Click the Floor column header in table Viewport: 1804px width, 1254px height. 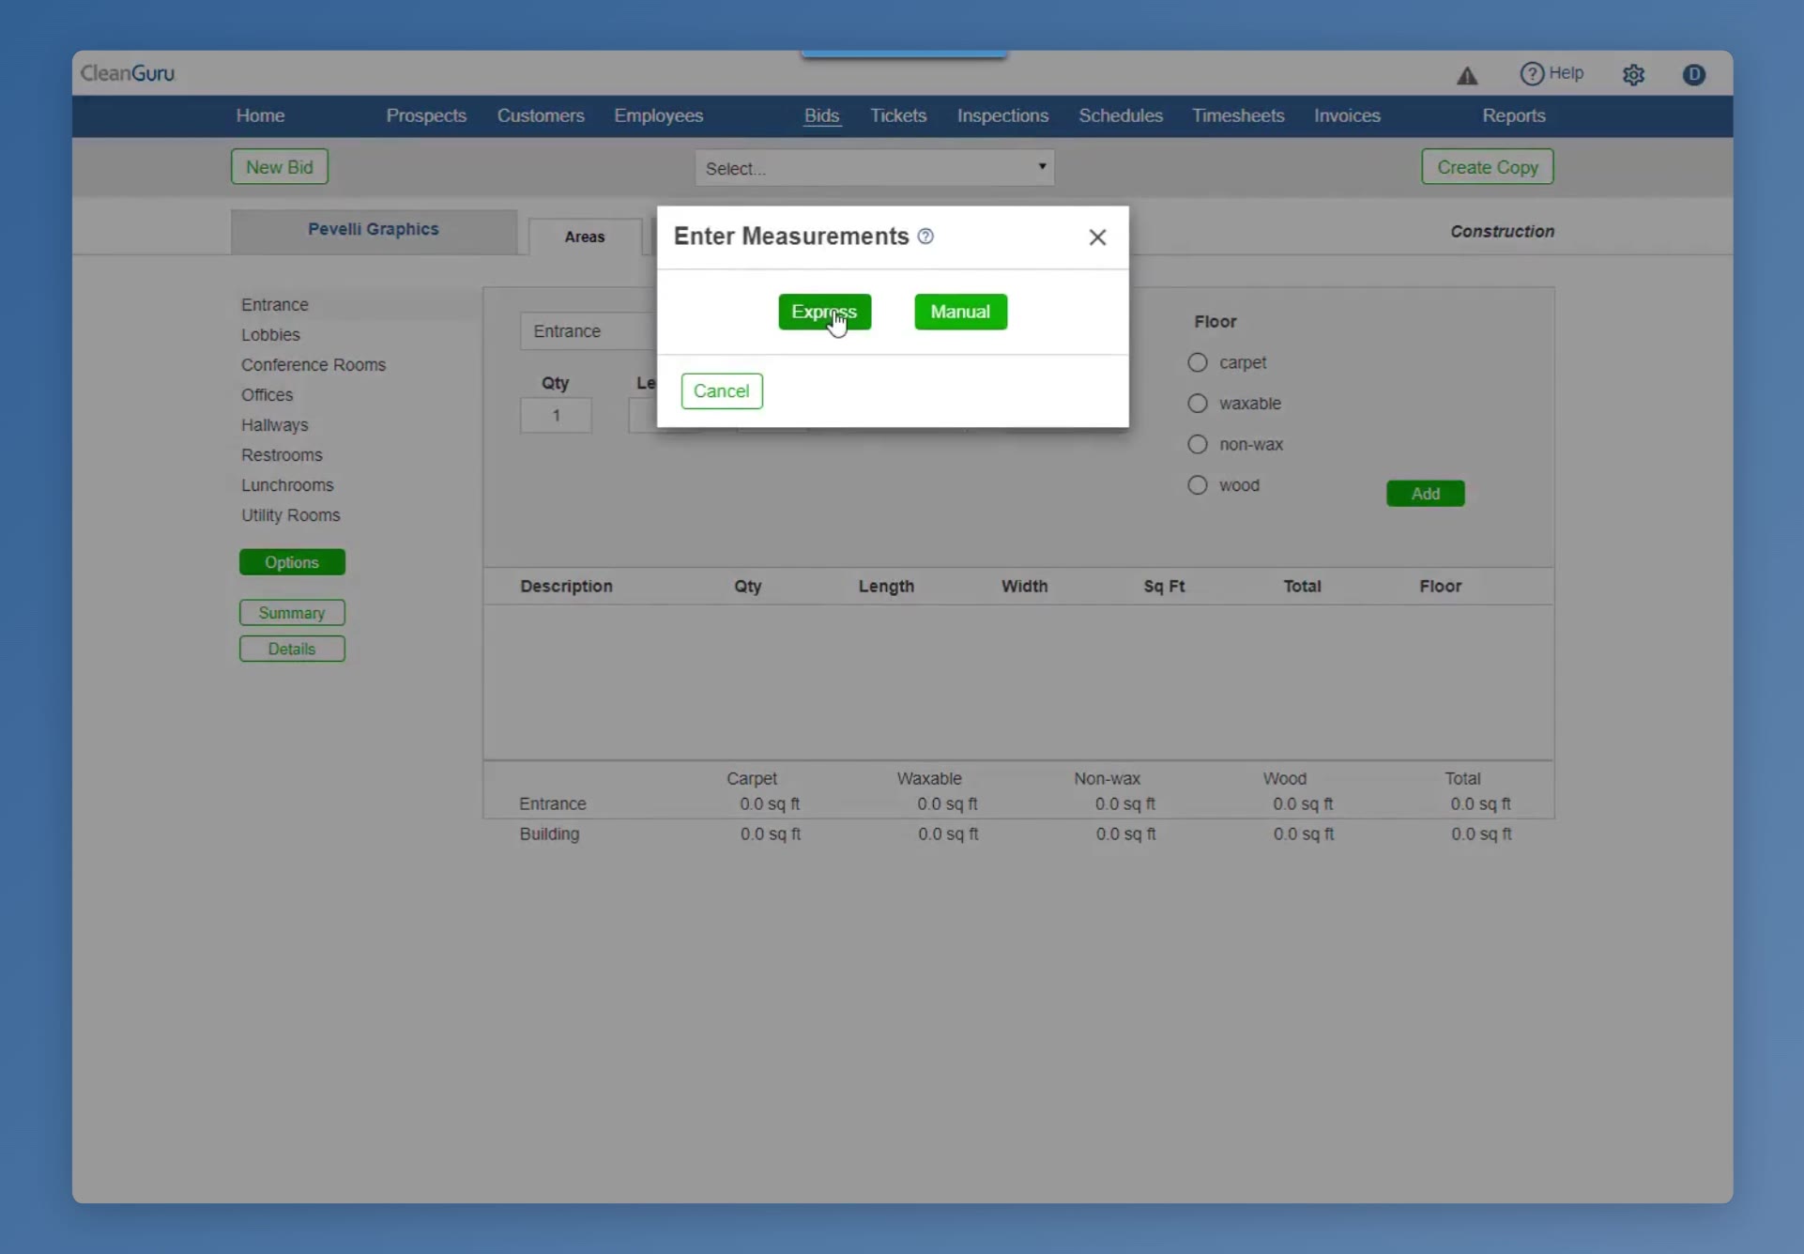pyautogui.click(x=1440, y=587)
